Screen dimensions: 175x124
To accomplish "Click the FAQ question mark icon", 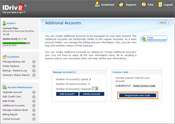I will pos(144,4).
